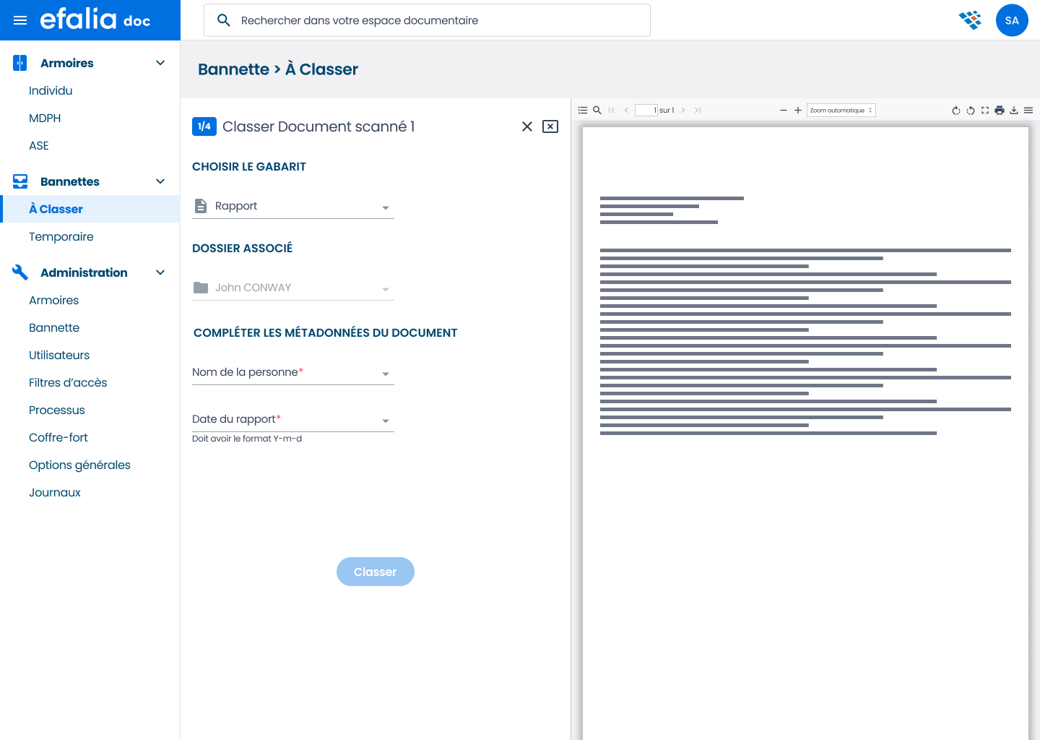Click the 1/4 document counter badge

click(204, 126)
